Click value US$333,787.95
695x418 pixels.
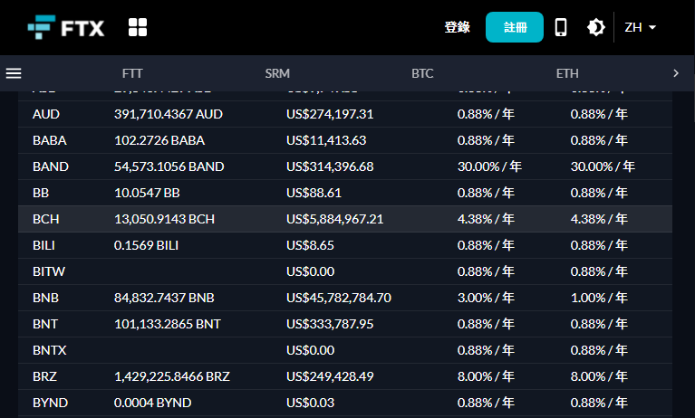[330, 324]
